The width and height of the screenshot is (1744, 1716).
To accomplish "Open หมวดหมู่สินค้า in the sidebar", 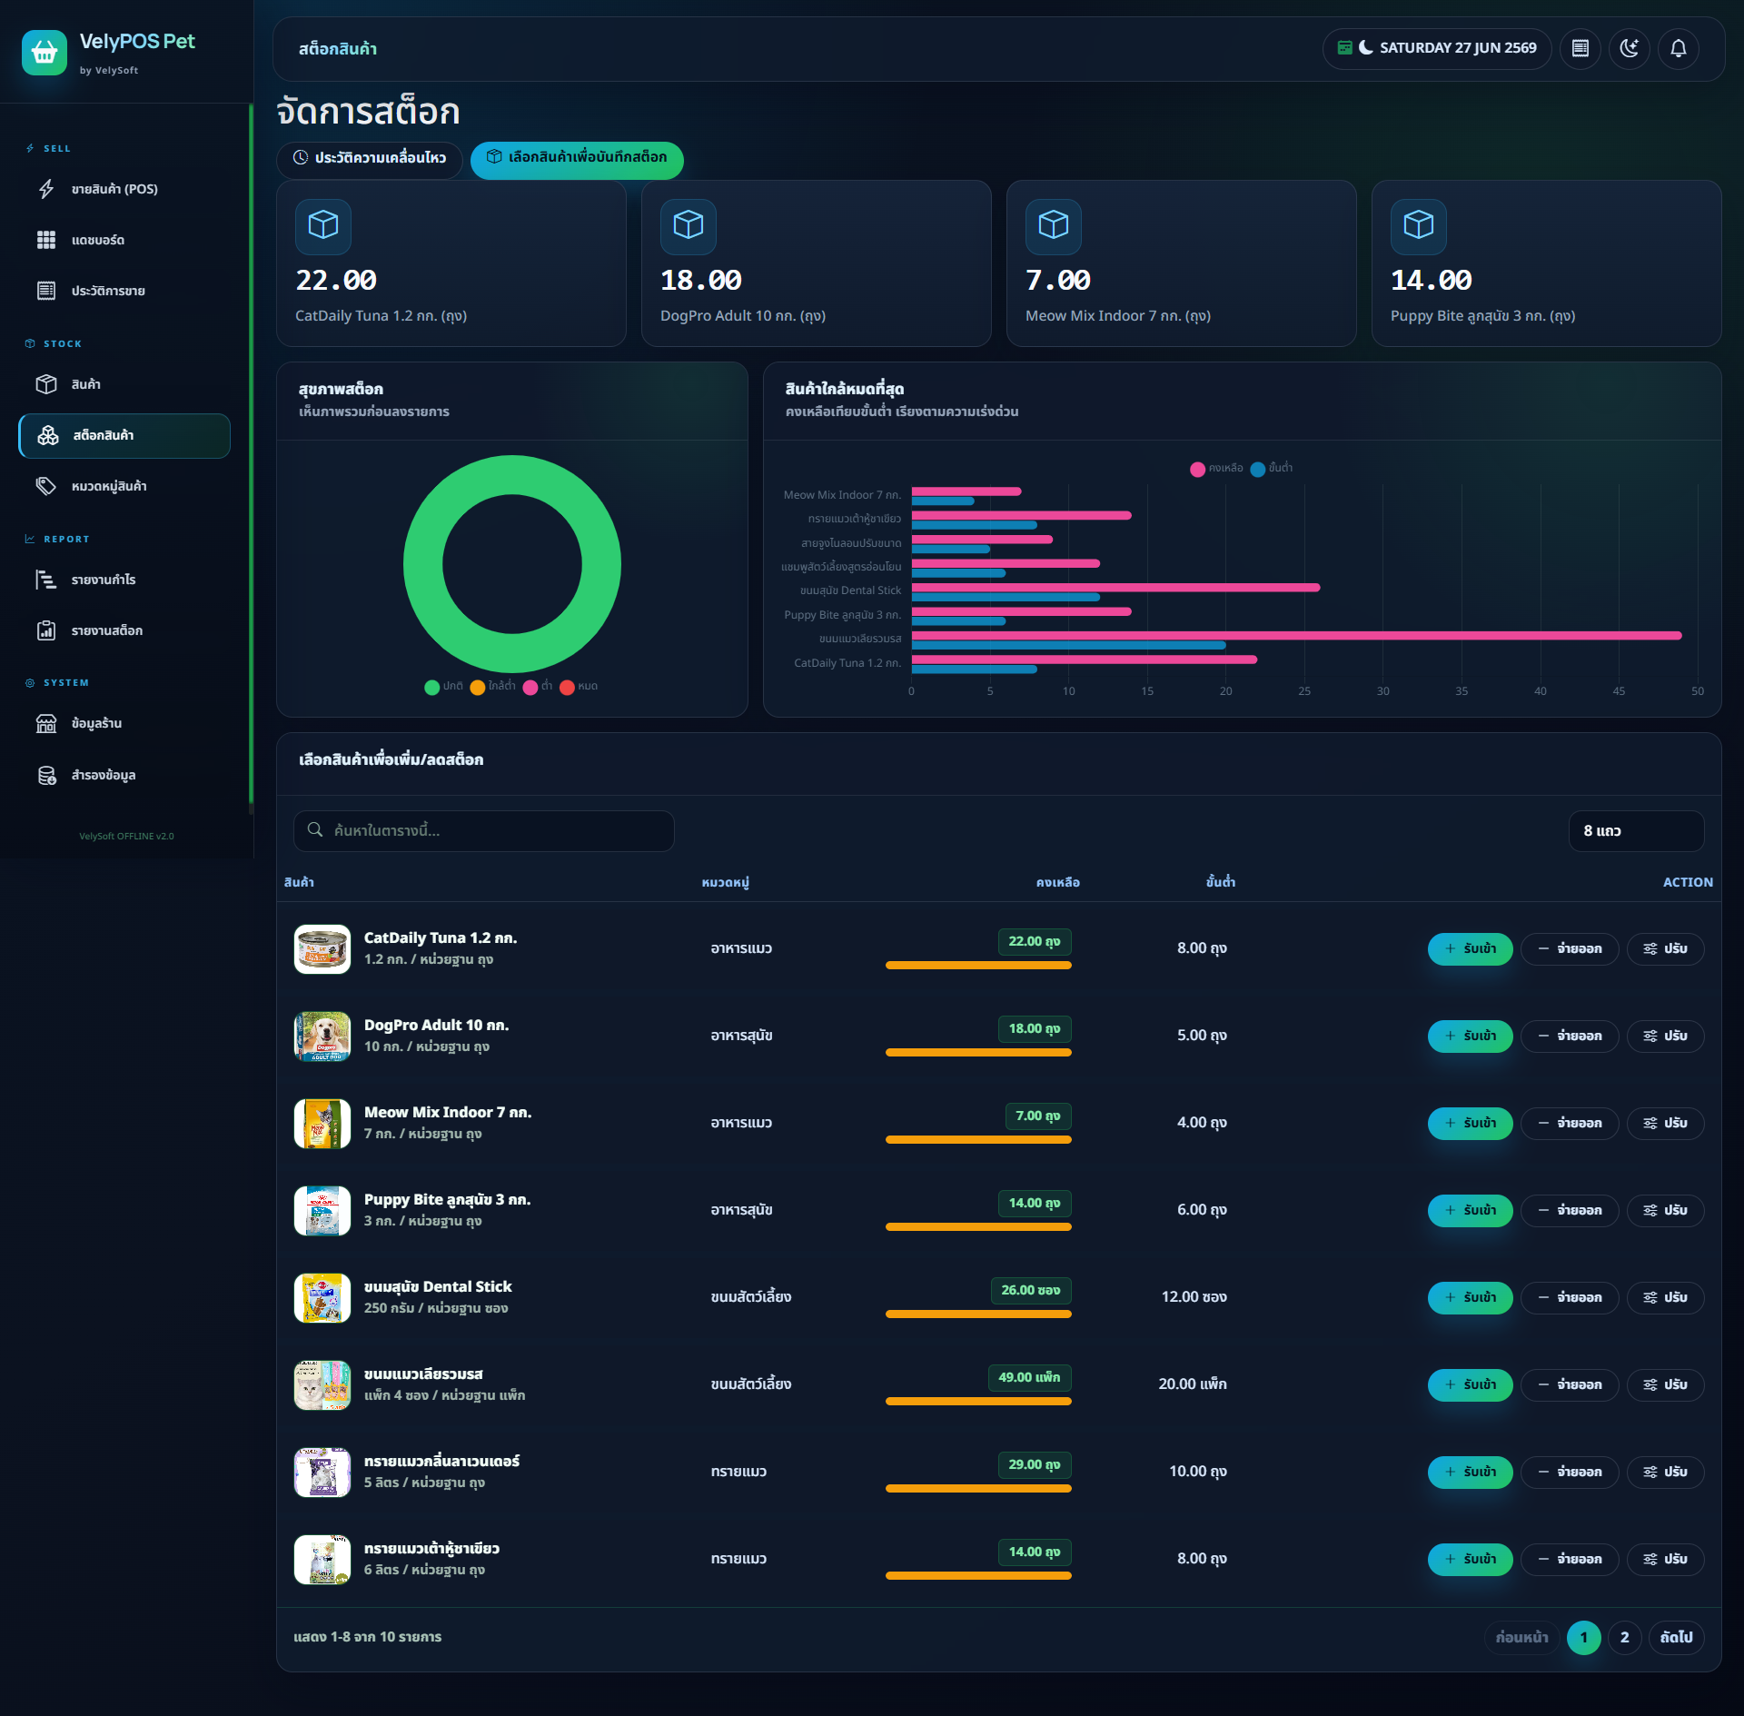I will coord(124,486).
